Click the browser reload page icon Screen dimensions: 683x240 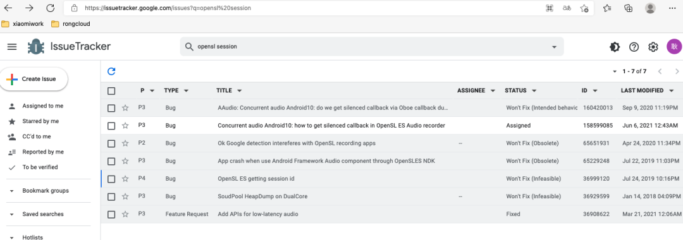pyautogui.click(x=51, y=8)
